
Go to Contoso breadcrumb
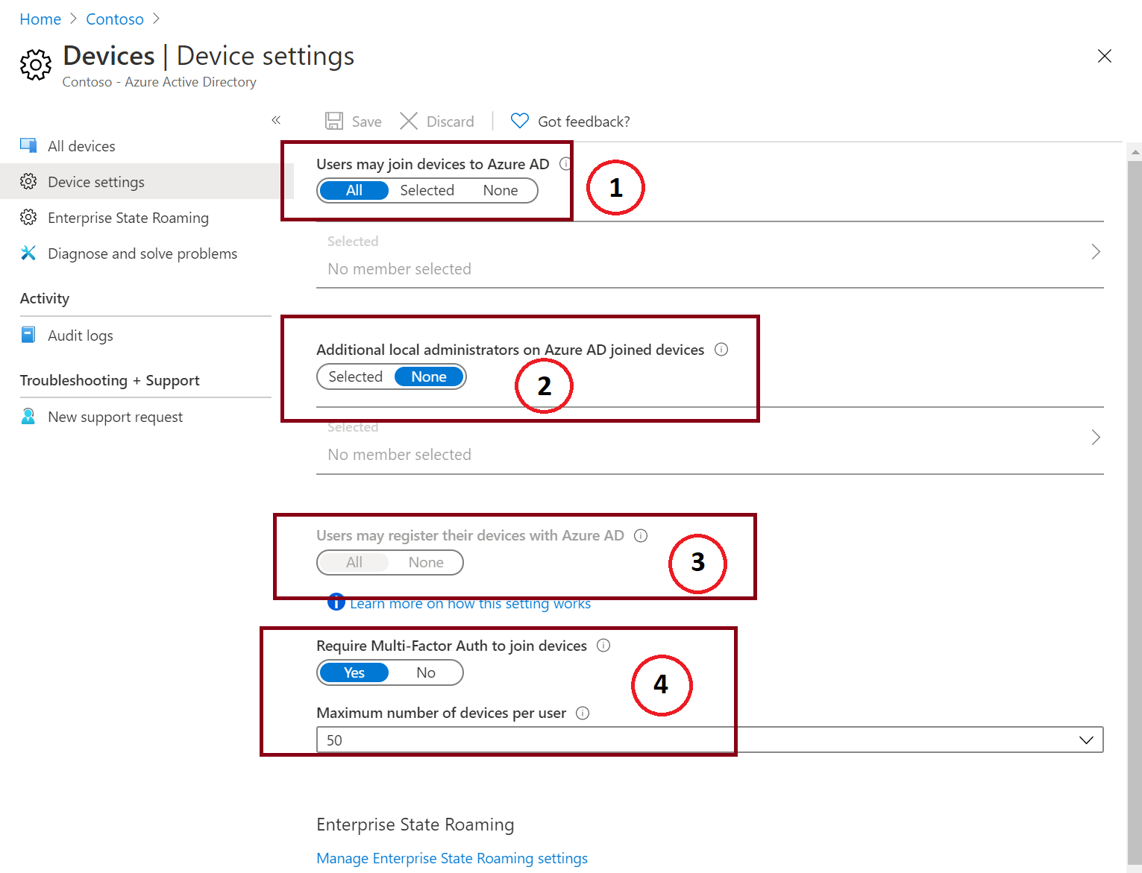tap(115, 19)
